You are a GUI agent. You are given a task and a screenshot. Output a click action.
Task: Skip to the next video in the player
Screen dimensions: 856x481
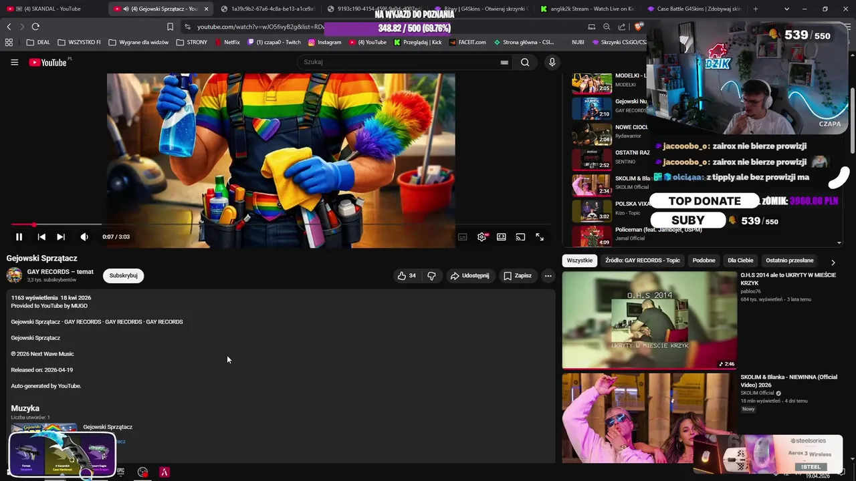coord(61,236)
